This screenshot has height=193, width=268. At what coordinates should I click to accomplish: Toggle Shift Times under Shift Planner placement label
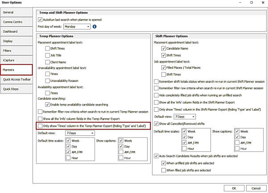[x=164, y=55]
